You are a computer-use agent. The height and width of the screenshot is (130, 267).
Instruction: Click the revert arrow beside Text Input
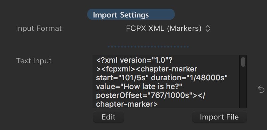click(x=261, y=89)
